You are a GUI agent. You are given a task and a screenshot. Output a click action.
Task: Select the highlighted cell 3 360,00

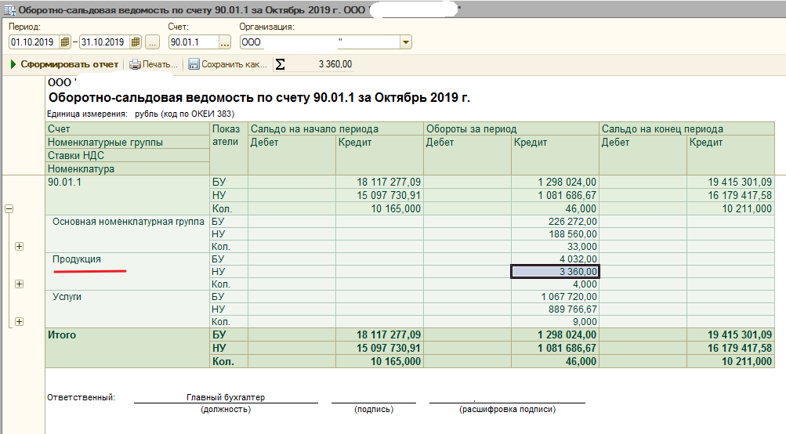(x=555, y=272)
